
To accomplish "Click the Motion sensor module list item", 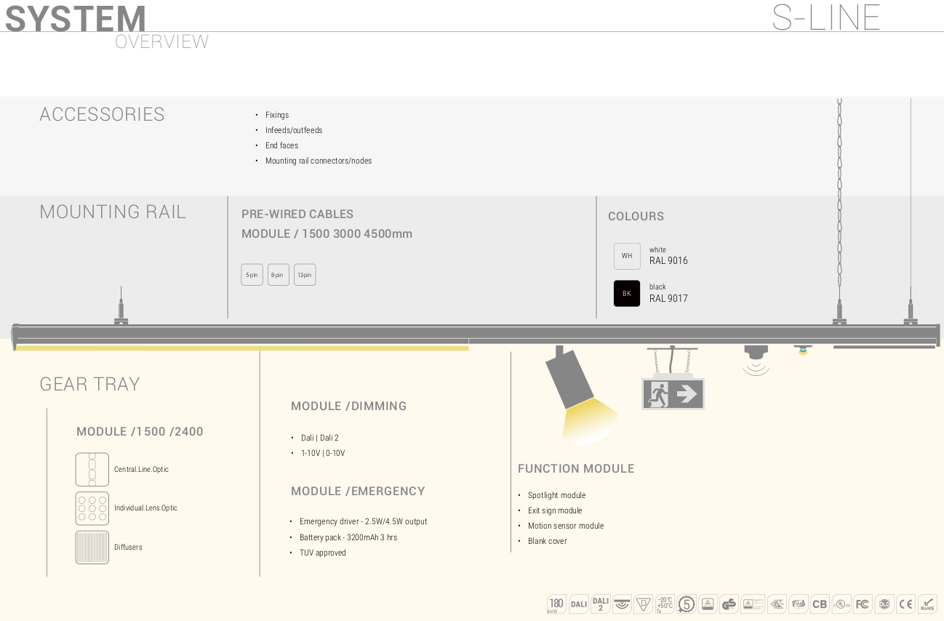I will point(566,526).
